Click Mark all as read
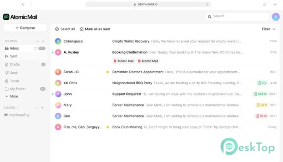 point(95,29)
